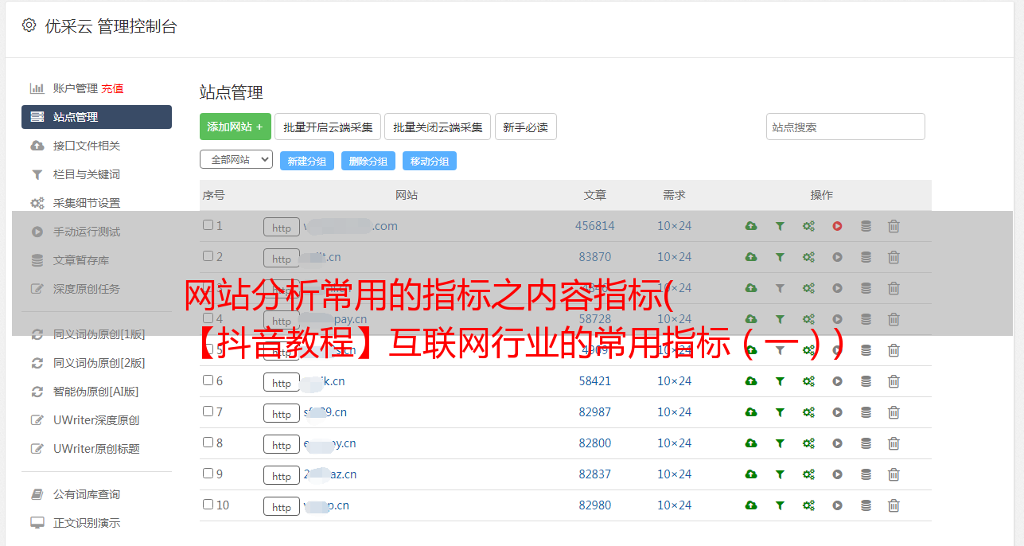1024x546 pixels.
Task: Click database icon in row 10
Action: pos(866,505)
